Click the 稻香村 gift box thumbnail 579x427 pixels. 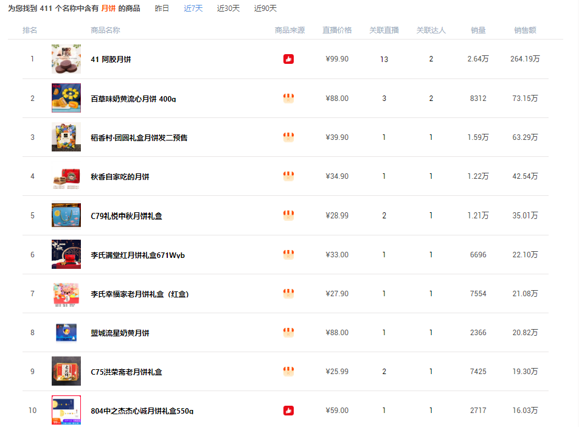pyautogui.click(x=66, y=137)
